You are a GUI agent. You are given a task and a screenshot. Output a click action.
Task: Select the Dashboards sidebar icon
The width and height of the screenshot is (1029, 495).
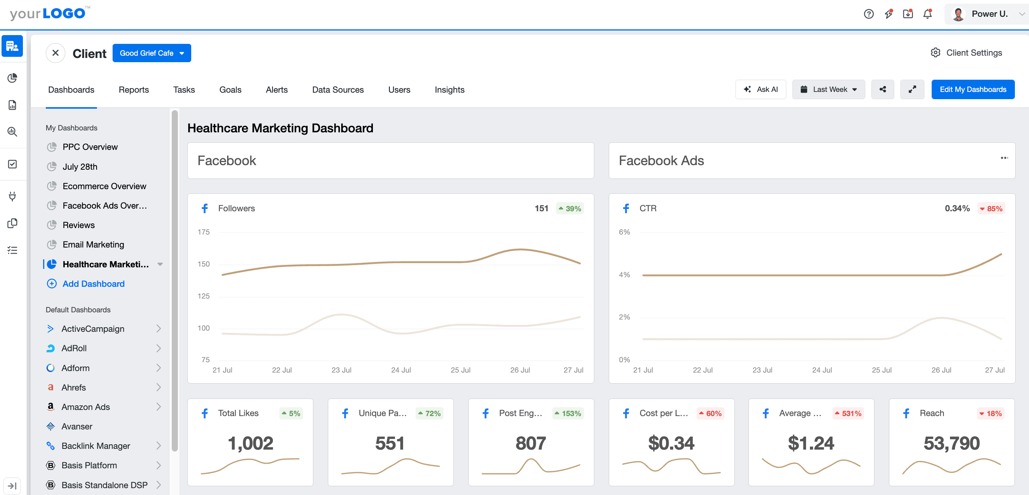pyautogui.click(x=12, y=78)
